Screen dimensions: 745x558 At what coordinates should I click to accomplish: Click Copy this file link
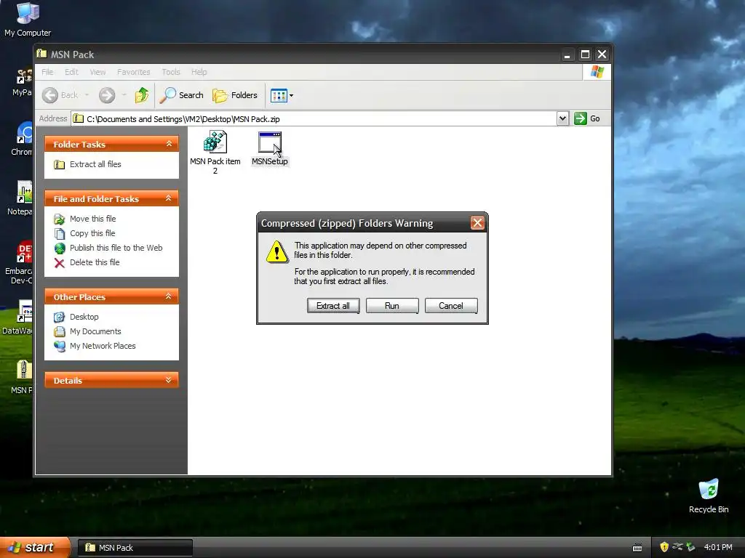(92, 233)
